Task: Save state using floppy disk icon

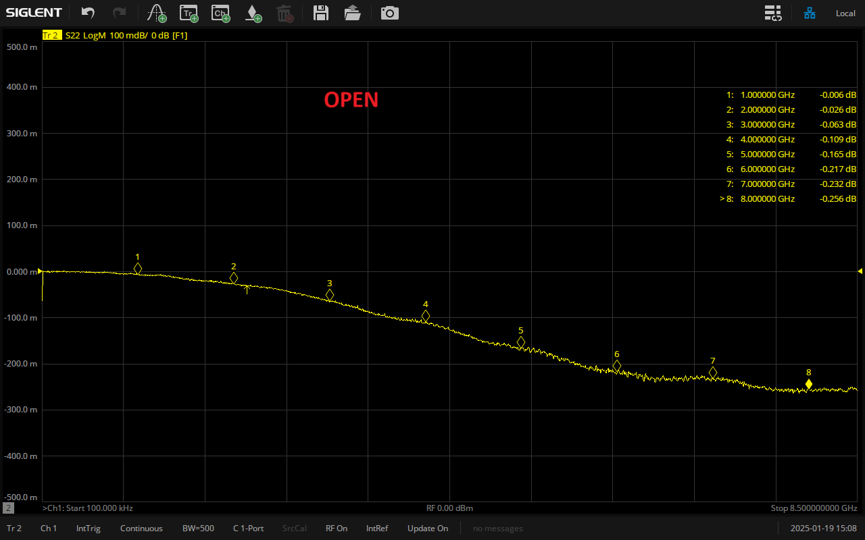Action: (x=321, y=13)
